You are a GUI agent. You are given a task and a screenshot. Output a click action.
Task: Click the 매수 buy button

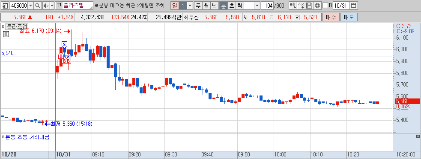(331, 17)
